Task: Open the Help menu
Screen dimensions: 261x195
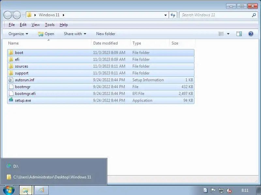Action: (x=64, y=25)
